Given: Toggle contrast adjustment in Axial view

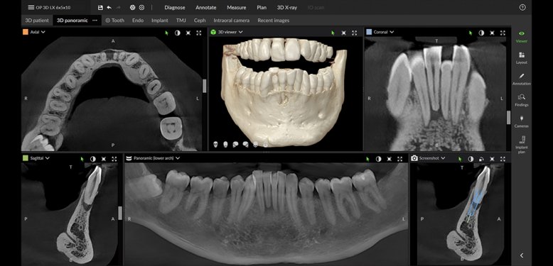Looking at the screenshot, I should [x=178, y=33].
